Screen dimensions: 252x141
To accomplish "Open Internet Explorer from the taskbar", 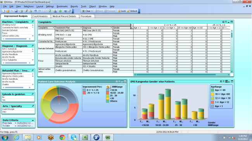I will click(x=16, y=138).
